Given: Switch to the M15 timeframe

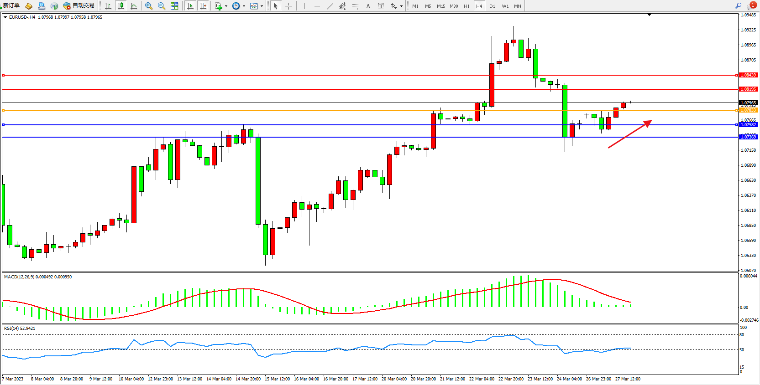Looking at the screenshot, I should pos(440,6).
